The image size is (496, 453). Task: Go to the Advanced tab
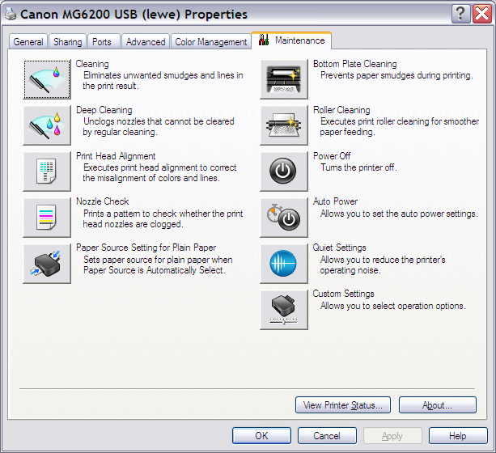pyautogui.click(x=146, y=42)
